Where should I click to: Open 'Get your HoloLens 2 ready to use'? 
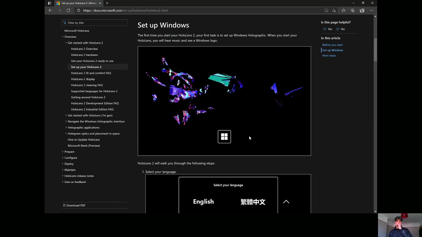pyautogui.click(x=92, y=61)
